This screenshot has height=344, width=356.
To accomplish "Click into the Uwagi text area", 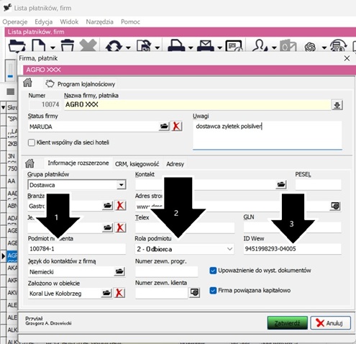I will point(268,135).
